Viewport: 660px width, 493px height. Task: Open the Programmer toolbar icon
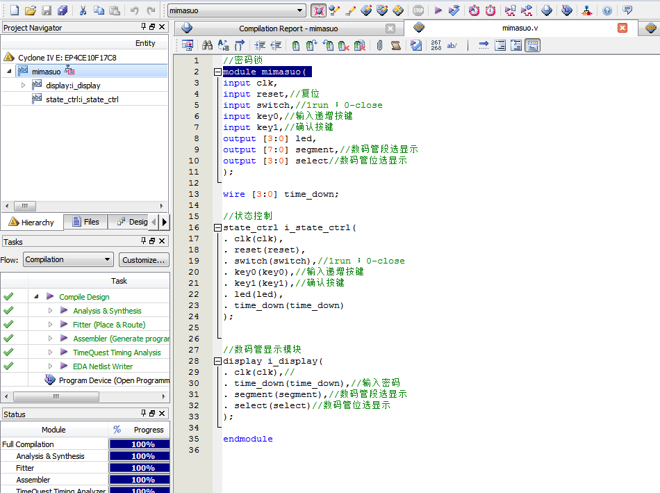[x=566, y=10]
